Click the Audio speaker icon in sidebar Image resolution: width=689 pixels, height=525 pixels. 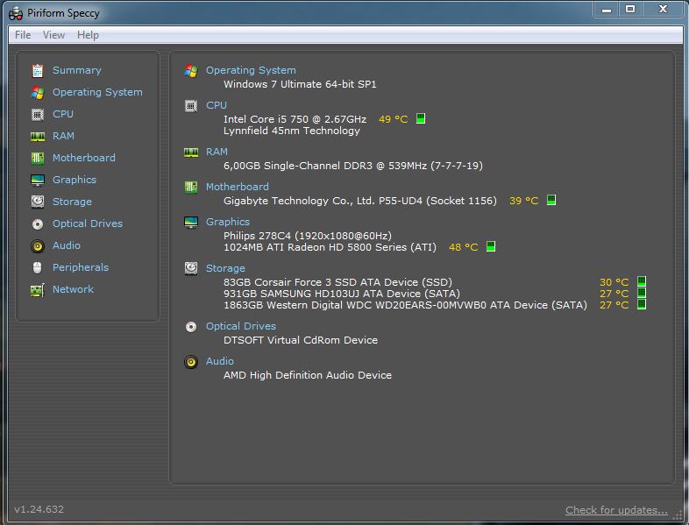(x=38, y=245)
